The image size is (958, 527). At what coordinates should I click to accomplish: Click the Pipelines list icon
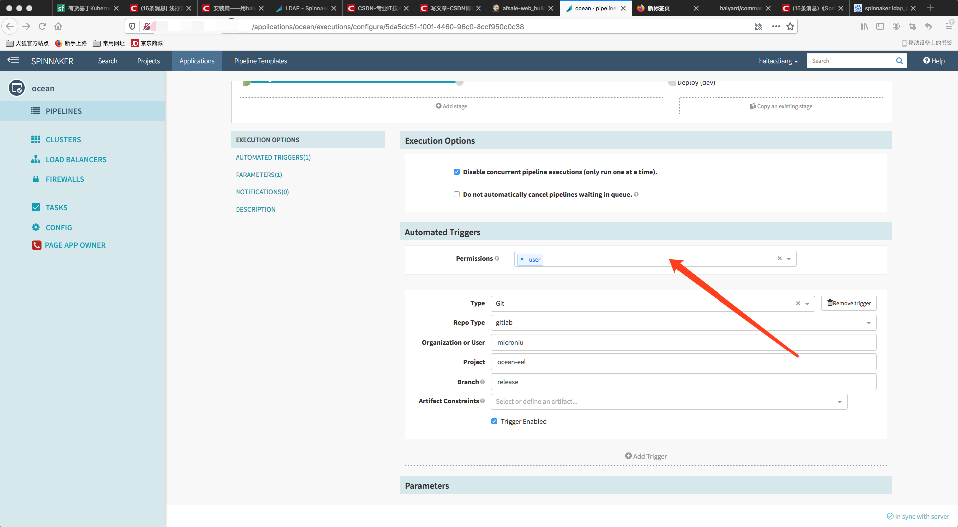pos(36,111)
